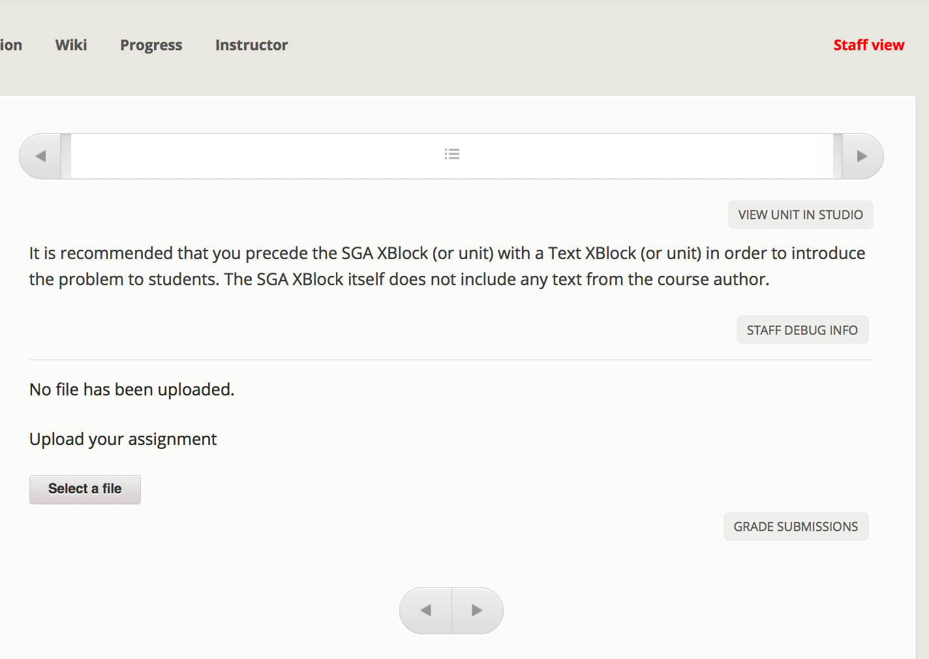Click the horizontal divider below Staff Debug Info
This screenshot has height=659, width=929.
pyautogui.click(x=451, y=360)
